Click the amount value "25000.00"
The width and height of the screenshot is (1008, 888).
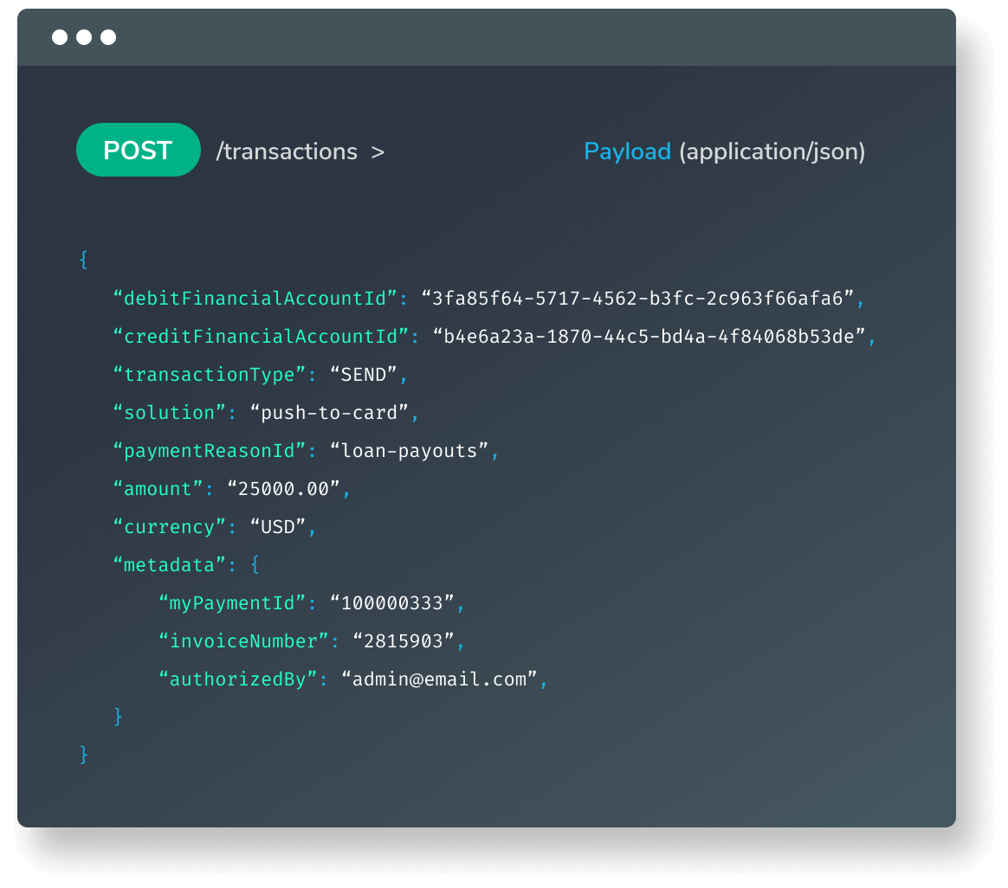click(284, 489)
